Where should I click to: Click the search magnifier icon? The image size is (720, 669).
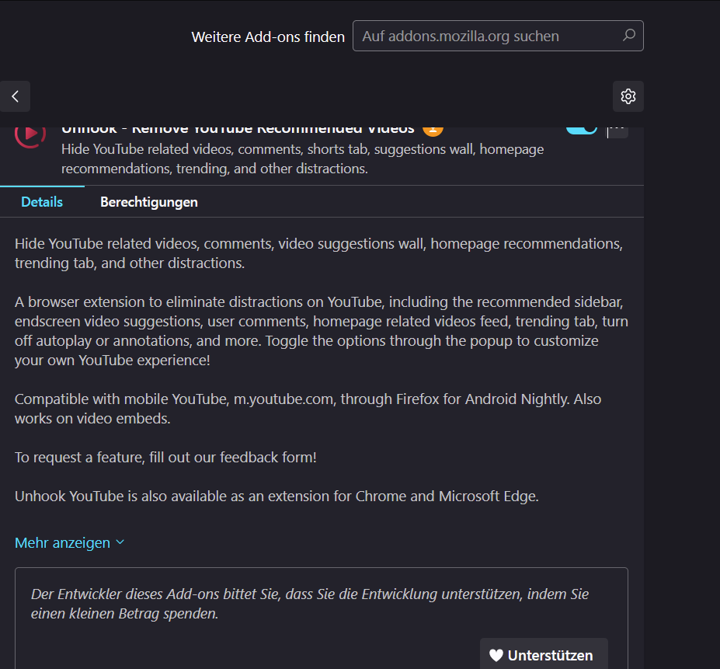[x=629, y=35]
